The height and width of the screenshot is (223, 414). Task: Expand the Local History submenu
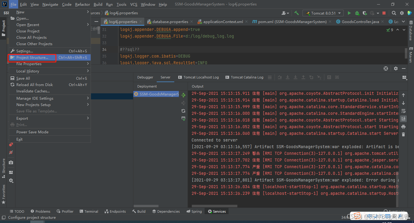pos(28,71)
